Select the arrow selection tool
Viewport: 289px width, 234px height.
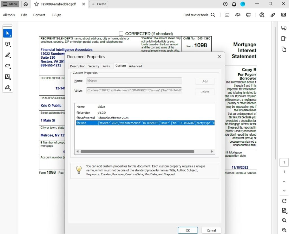[8, 33]
